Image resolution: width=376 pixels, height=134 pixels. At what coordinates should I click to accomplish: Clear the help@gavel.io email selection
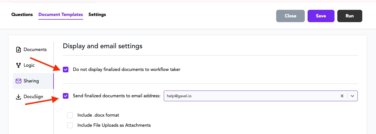[342, 96]
